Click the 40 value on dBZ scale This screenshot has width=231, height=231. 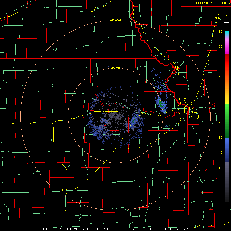tap(220, 92)
